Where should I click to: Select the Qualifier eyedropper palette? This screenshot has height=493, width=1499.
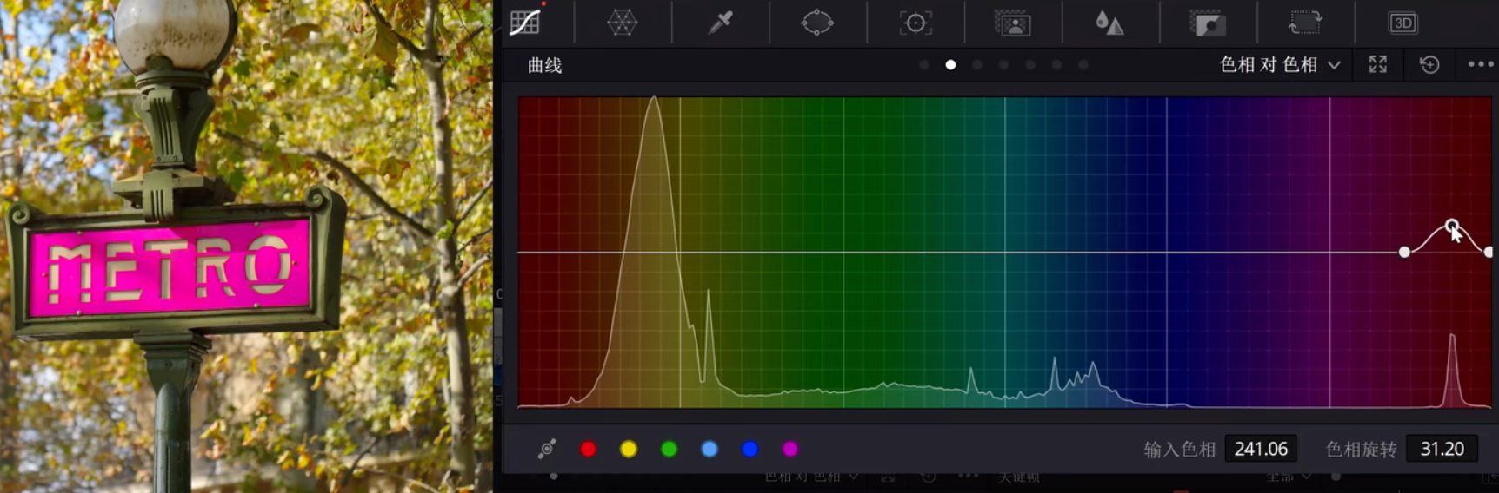tap(720, 23)
